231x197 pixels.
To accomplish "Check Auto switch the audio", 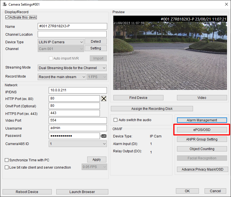I will tap(115, 120).
